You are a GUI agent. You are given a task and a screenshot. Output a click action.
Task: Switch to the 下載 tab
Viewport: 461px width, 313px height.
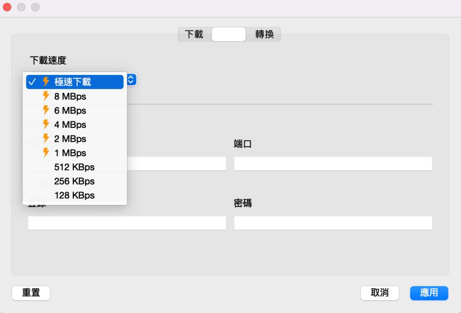point(194,35)
